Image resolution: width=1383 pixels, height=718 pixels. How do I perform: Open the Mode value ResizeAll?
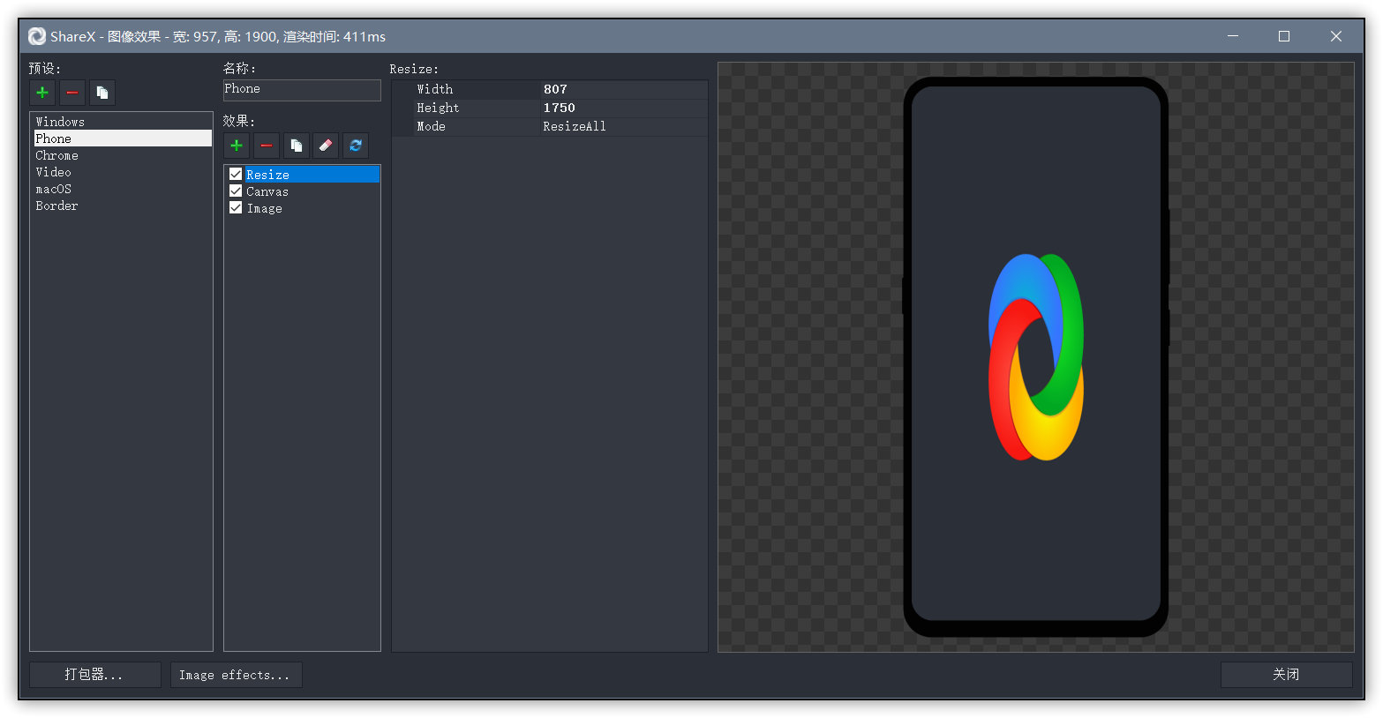[x=624, y=126]
